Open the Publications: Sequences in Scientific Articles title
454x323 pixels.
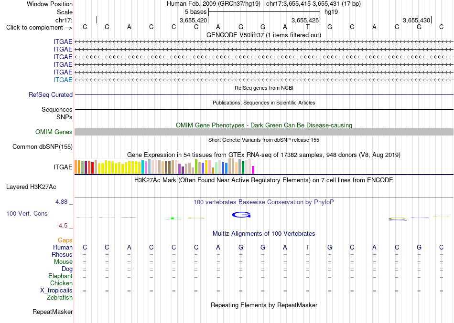tap(264, 103)
